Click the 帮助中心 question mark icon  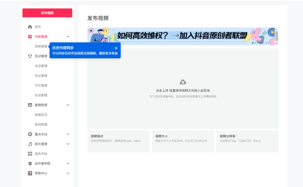[x=30, y=173]
